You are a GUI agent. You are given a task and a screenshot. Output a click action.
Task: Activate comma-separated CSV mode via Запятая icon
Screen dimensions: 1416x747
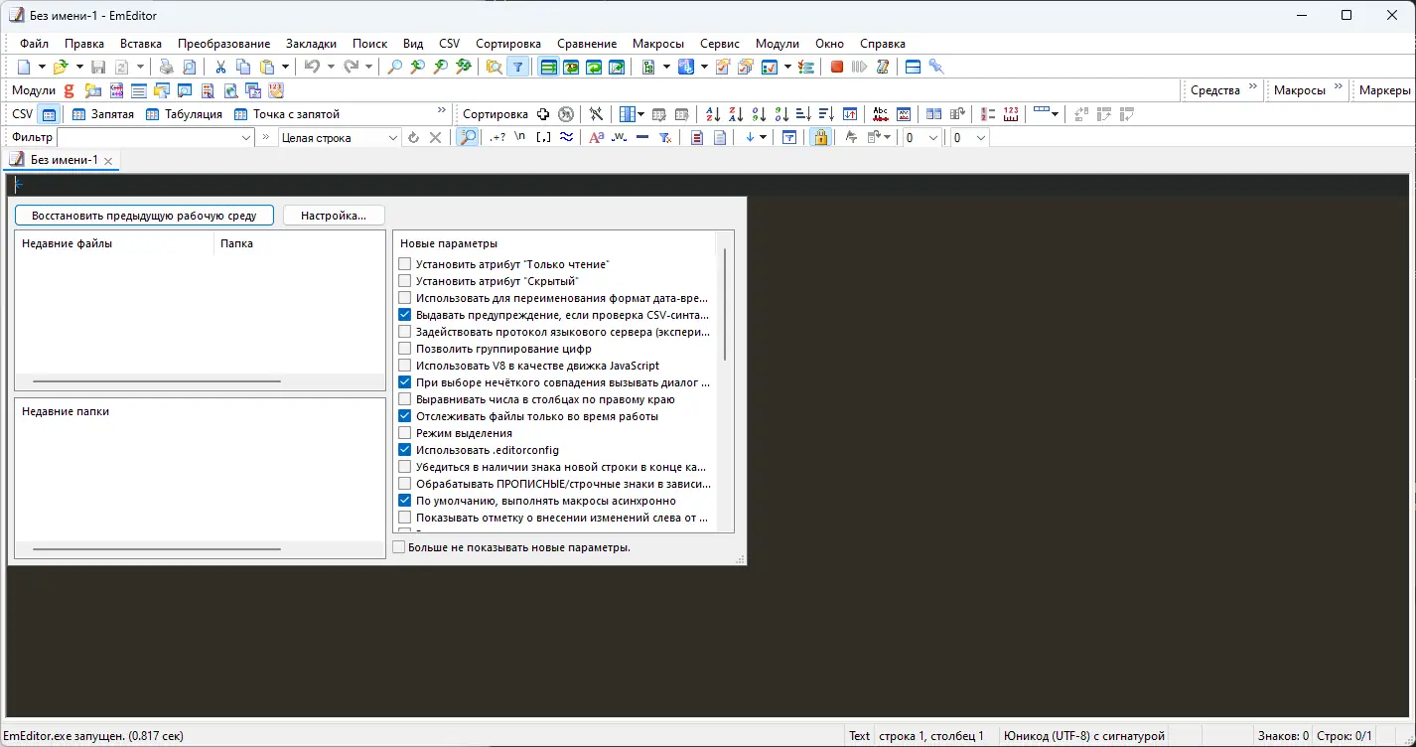(x=78, y=114)
